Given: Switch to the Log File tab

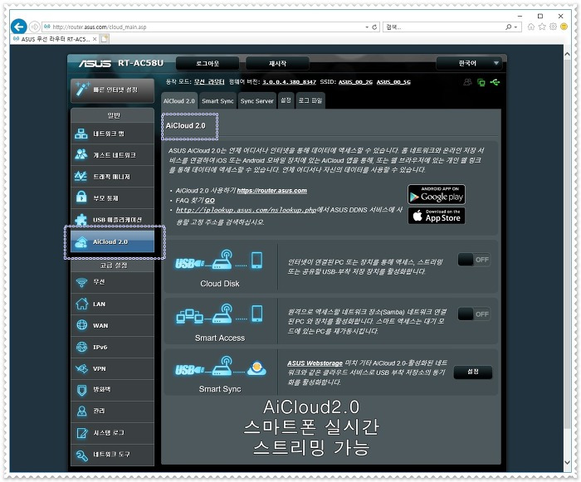Looking at the screenshot, I should 310,100.
